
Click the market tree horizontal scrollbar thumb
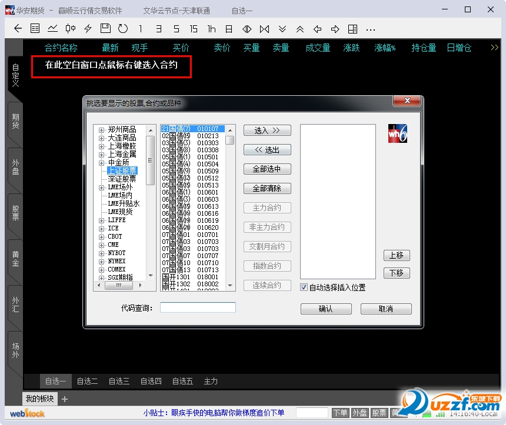pos(119,285)
